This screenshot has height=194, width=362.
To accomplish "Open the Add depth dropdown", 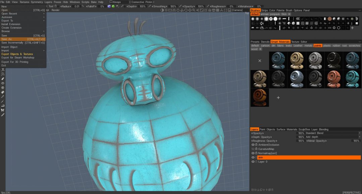I will click(333, 137).
